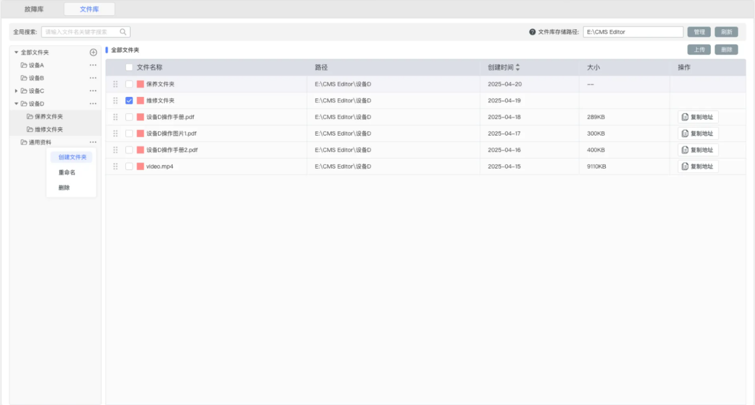Expand the 设备C folder node

(16, 91)
